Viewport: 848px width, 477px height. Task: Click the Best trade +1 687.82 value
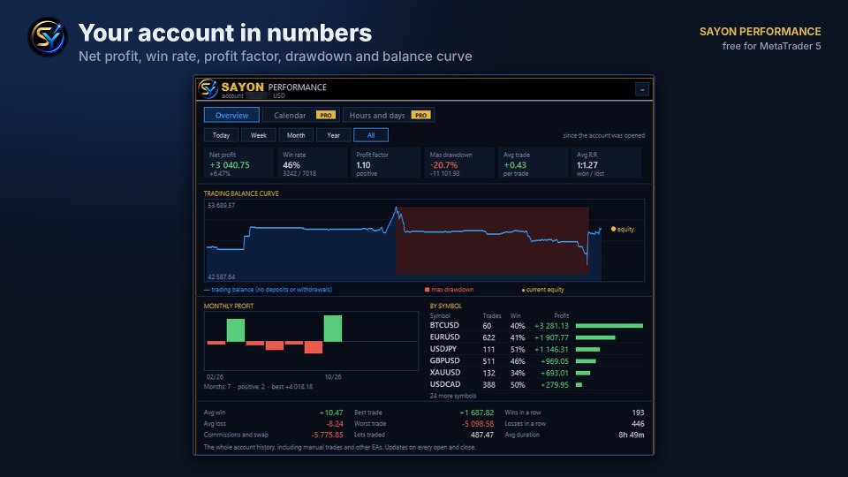476,413
